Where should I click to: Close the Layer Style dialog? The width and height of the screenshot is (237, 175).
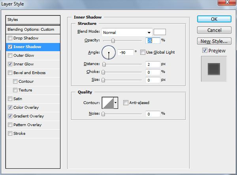(227, 2)
